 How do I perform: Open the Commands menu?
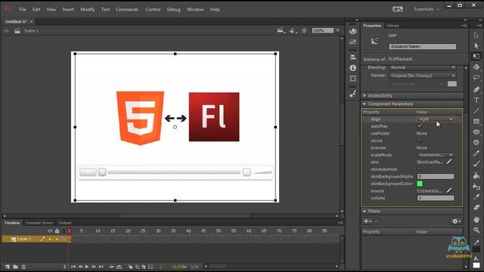(x=127, y=10)
